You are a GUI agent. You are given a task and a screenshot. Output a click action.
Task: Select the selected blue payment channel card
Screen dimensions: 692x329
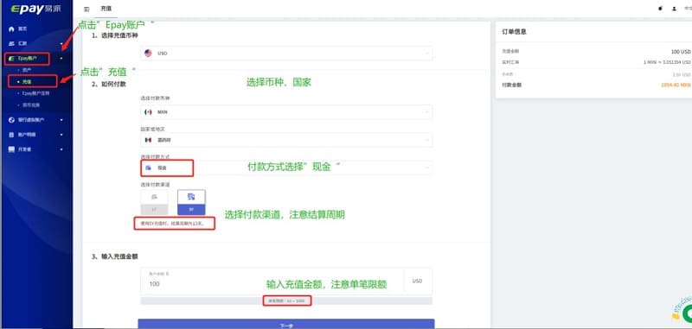[191, 202]
